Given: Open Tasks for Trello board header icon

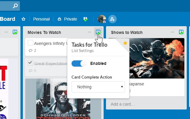Looking at the screenshot, I should (x=85, y=19).
